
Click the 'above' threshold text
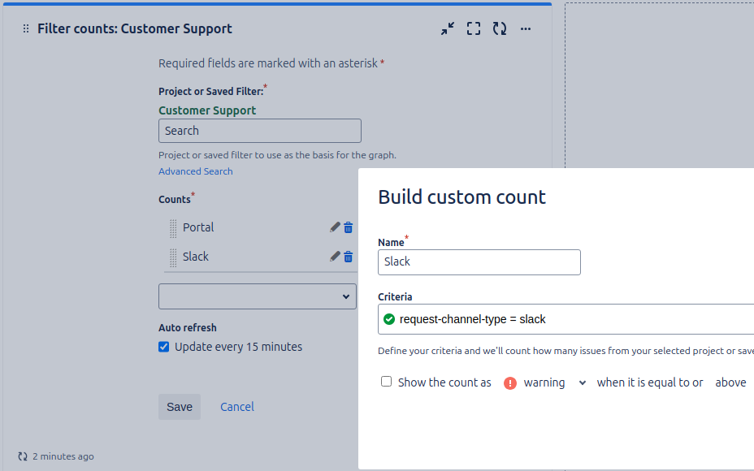(x=730, y=382)
